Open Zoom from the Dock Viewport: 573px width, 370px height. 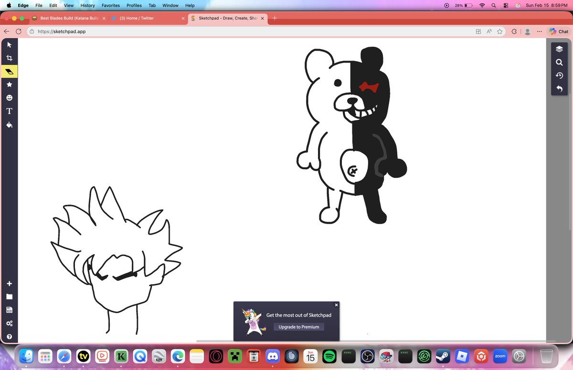tap(500, 356)
